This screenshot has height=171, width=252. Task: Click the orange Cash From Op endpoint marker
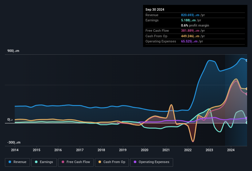[x=247, y=89]
